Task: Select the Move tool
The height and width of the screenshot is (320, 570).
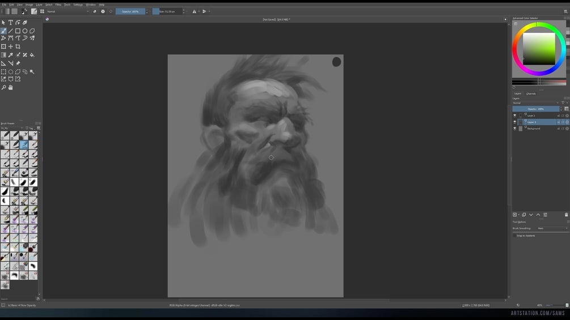Action: 11,46
